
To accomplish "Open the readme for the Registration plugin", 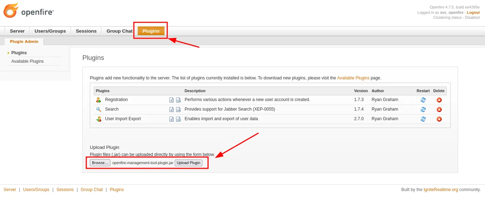I will coord(171,100).
